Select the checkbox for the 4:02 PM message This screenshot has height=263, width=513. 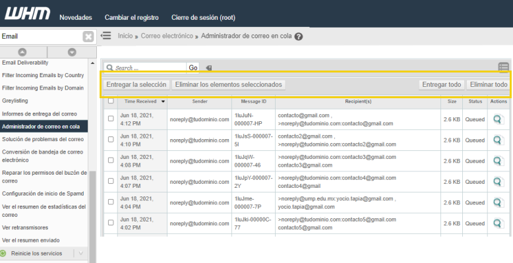[x=111, y=222]
